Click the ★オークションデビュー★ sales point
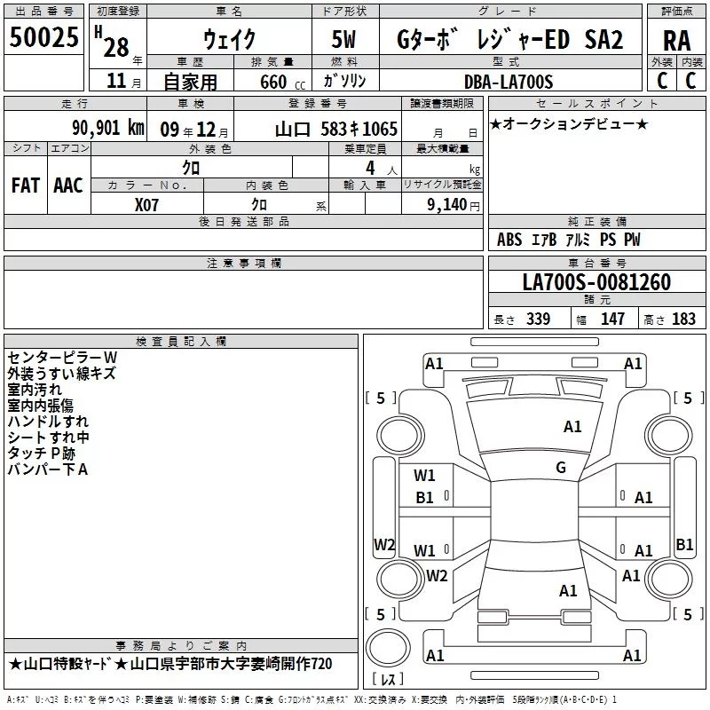The image size is (710, 710). (569, 123)
